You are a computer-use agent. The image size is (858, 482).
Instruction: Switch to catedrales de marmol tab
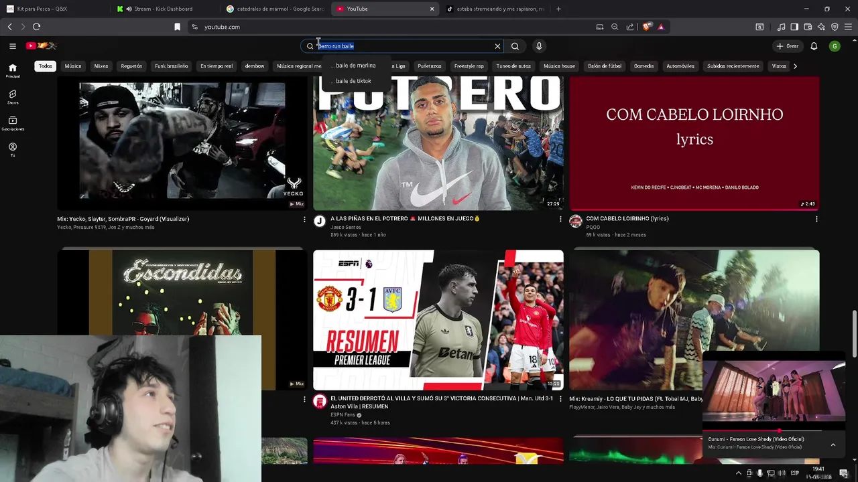275,9
